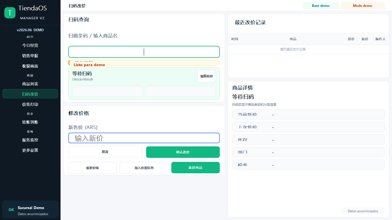The width and height of the screenshot is (392, 220).
Task: Focus the barcode scan input field
Action: [144, 52]
